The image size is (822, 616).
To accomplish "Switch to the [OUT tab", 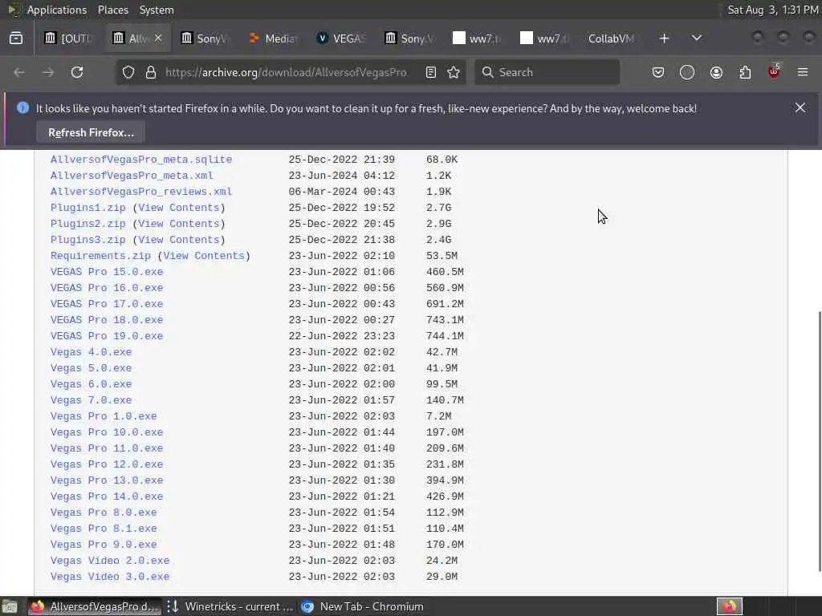I will click(x=69, y=38).
